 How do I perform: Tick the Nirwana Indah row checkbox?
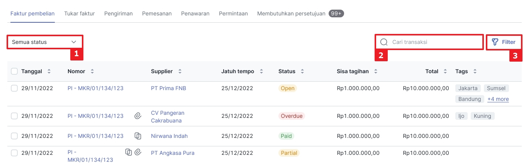pos(14,136)
